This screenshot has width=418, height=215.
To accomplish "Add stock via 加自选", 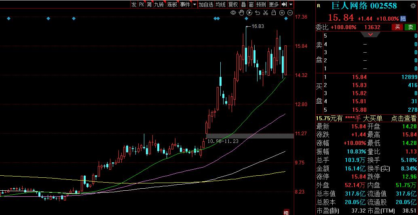I will point(206,4).
